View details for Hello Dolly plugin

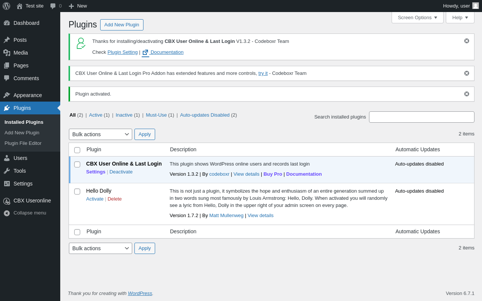(x=261, y=216)
